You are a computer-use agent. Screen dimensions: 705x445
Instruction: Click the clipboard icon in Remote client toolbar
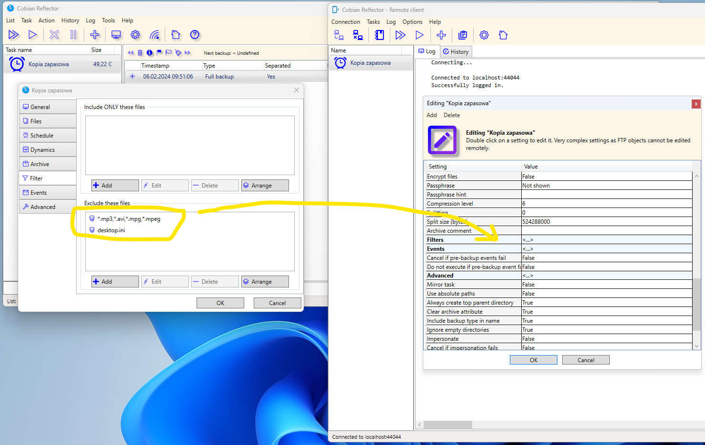(463, 35)
